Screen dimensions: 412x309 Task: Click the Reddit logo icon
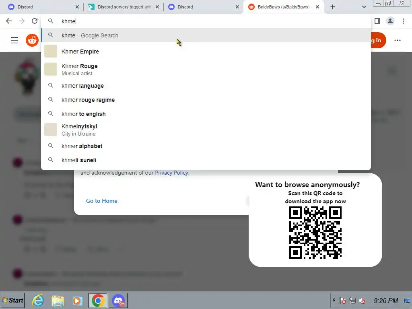[32, 40]
